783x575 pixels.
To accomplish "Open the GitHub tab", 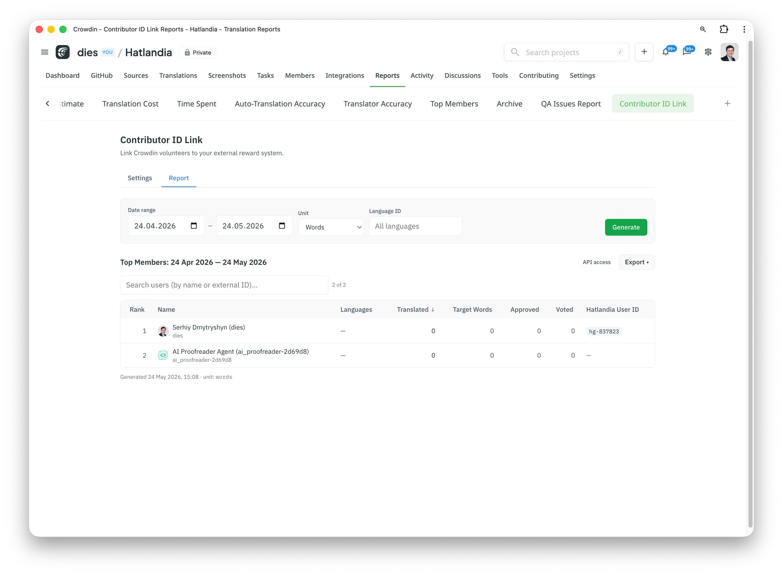I will coord(102,75).
